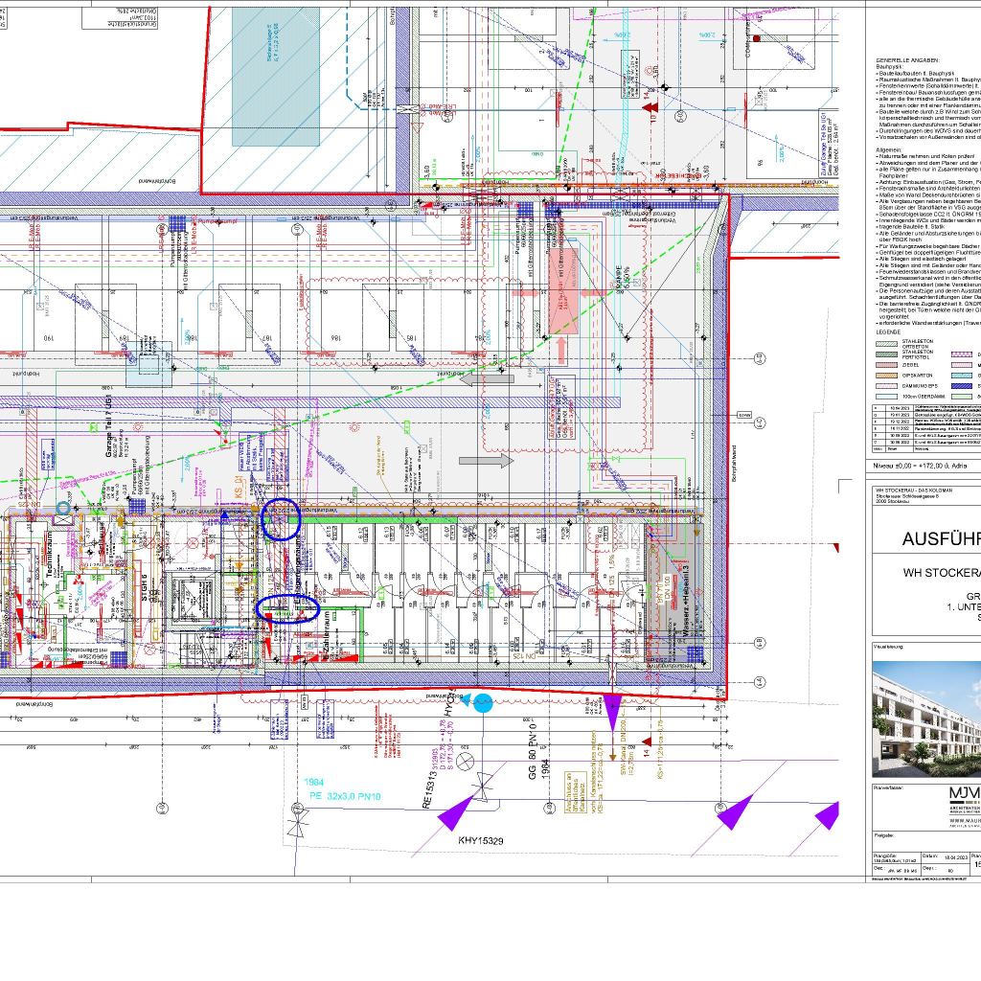Click the cyan hydrant circle symbol
The width and height of the screenshot is (981, 981).
[484, 703]
